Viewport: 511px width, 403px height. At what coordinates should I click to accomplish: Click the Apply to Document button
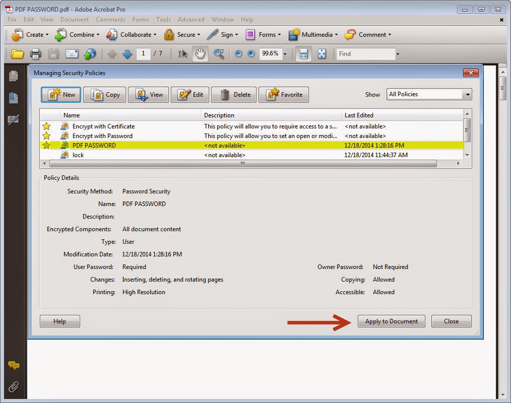tap(392, 321)
